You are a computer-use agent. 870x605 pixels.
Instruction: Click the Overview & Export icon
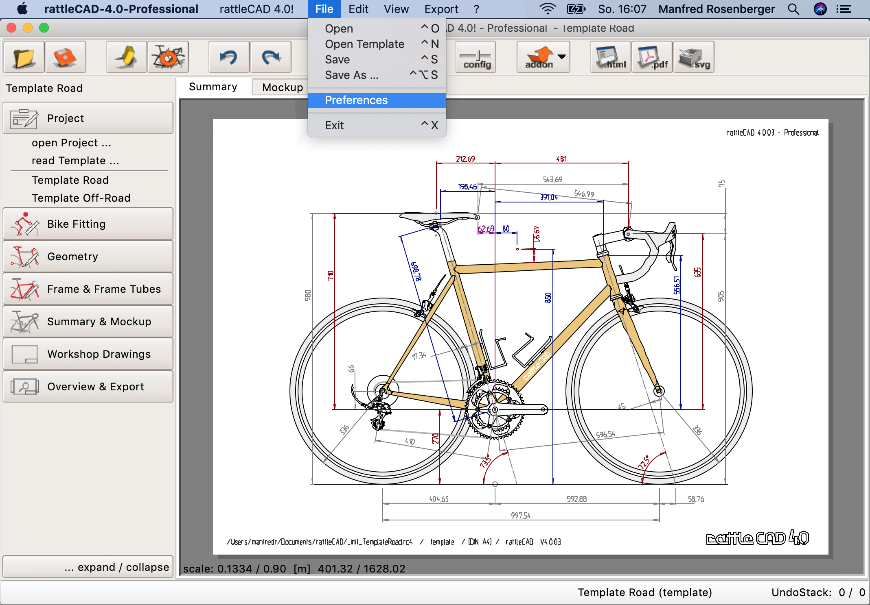coord(24,387)
